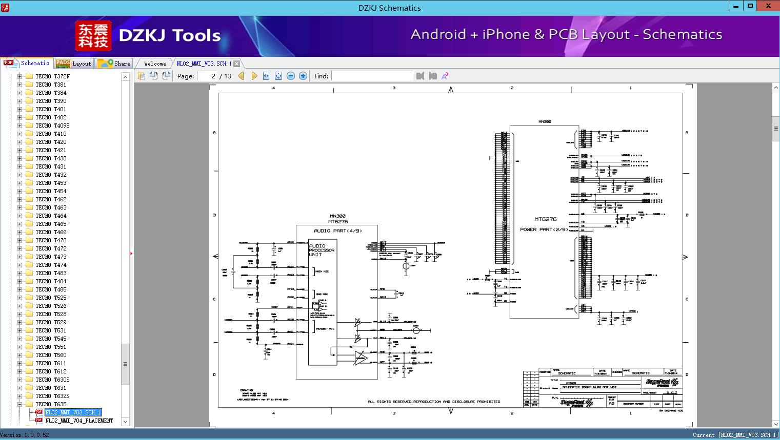Image resolution: width=780 pixels, height=440 pixels.
Task: Collapse the TECNO T635 folder
Action: pyautogui.click(x=20, y=404)
